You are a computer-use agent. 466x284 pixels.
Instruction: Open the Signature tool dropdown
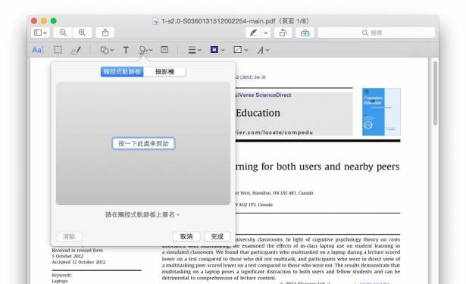(x=145, y=50)
